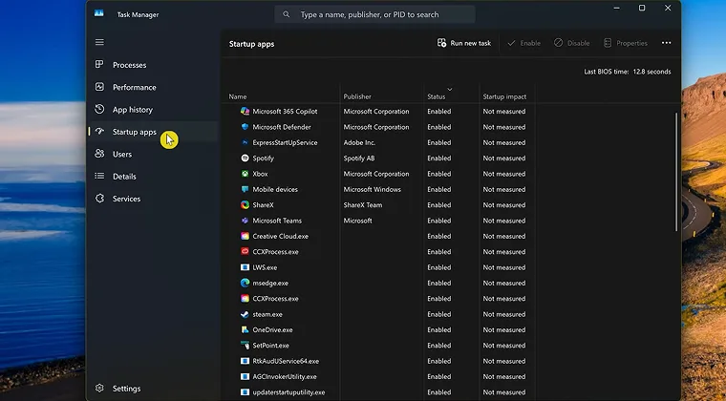The image size is (726, 401).
Task: Click Adobe Inc. publisher cell
Action: point(359,142)
